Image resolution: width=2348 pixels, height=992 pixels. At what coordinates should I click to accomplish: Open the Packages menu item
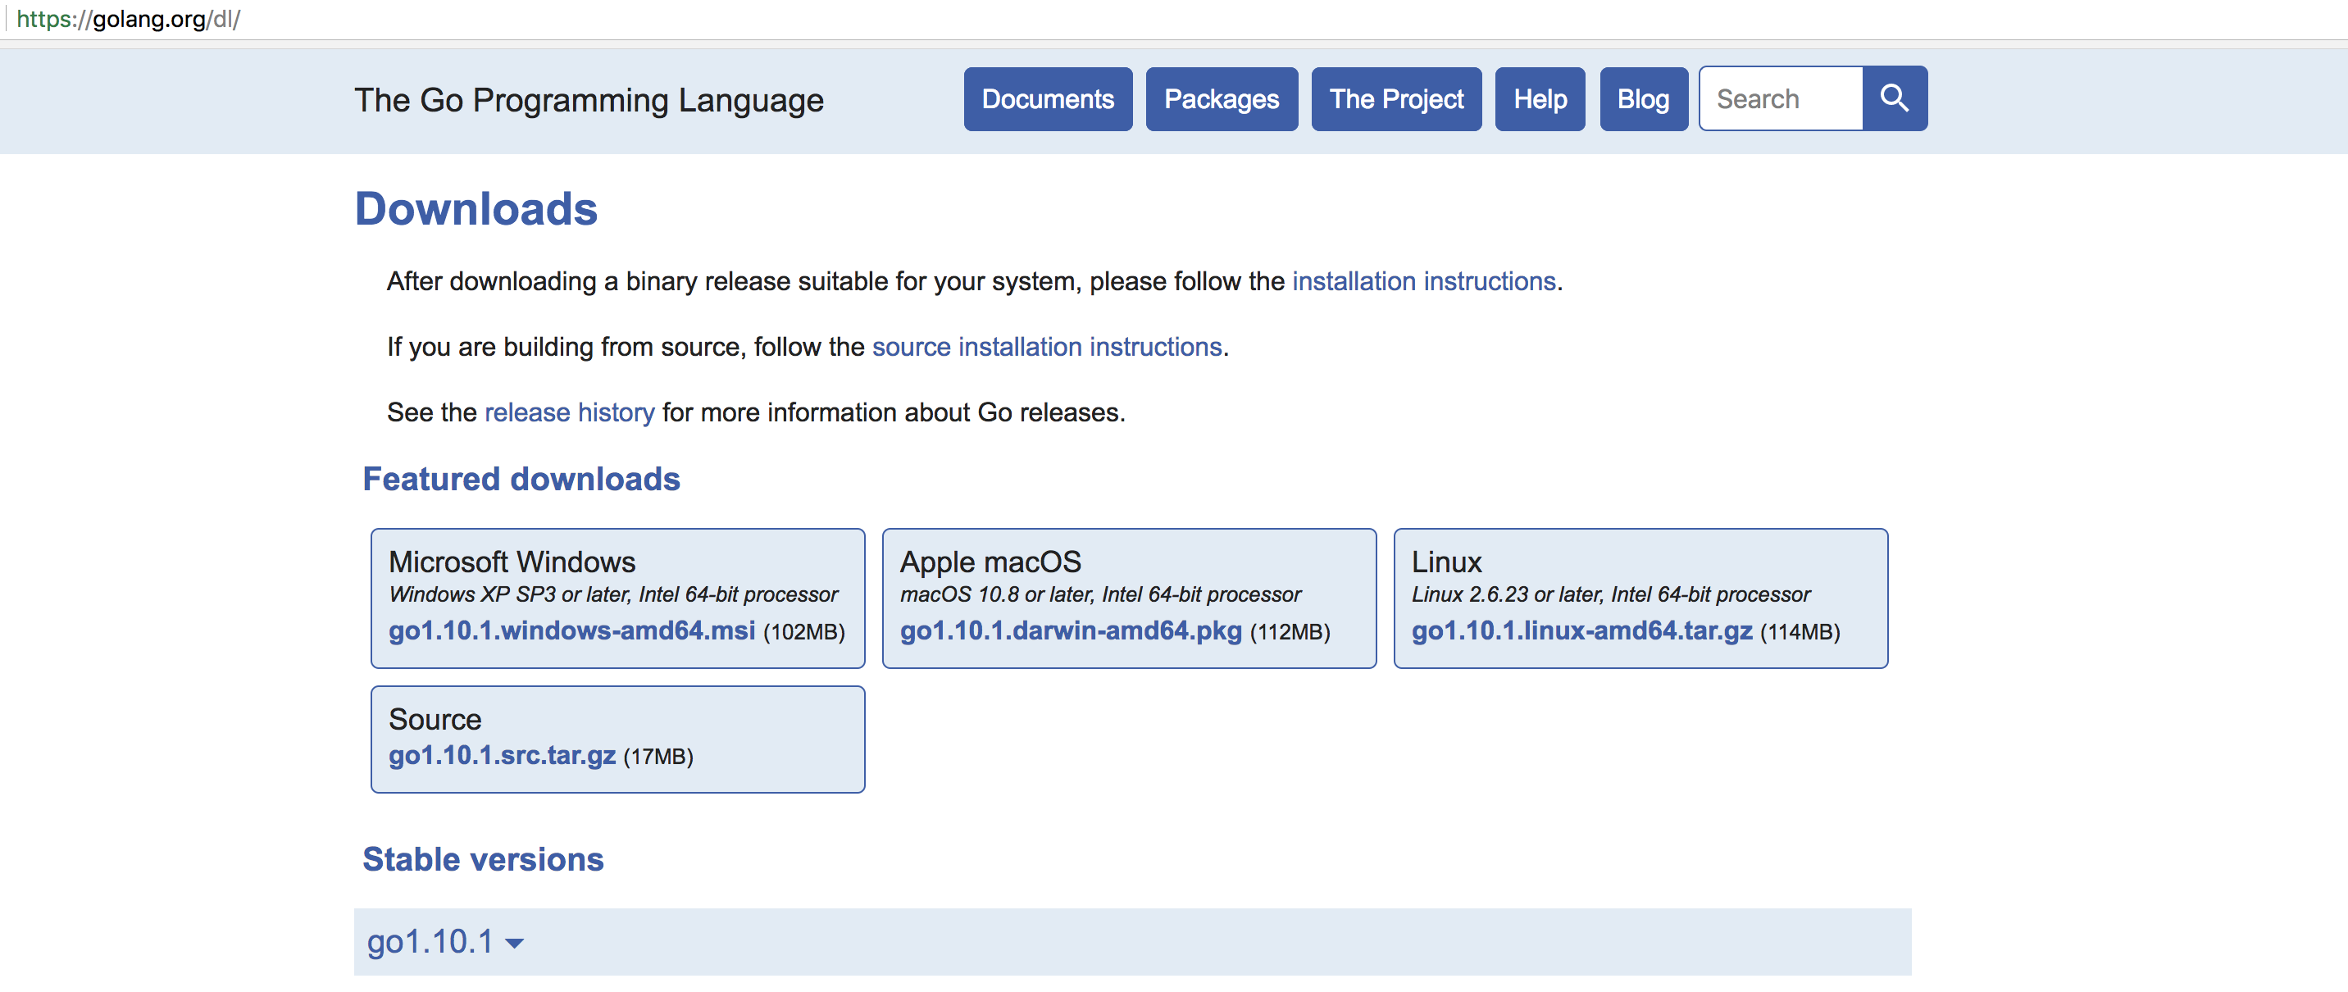click(1221, 98)
